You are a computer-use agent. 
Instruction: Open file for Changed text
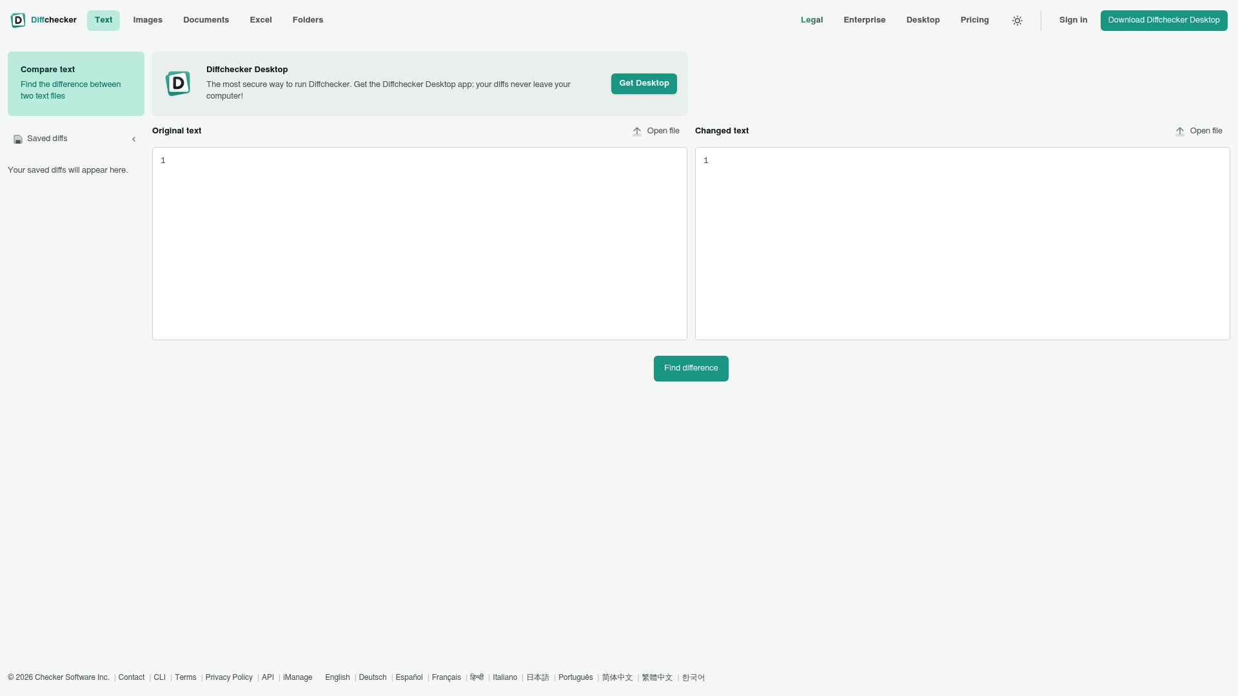pyautogui.click(x=1199, y=131)
